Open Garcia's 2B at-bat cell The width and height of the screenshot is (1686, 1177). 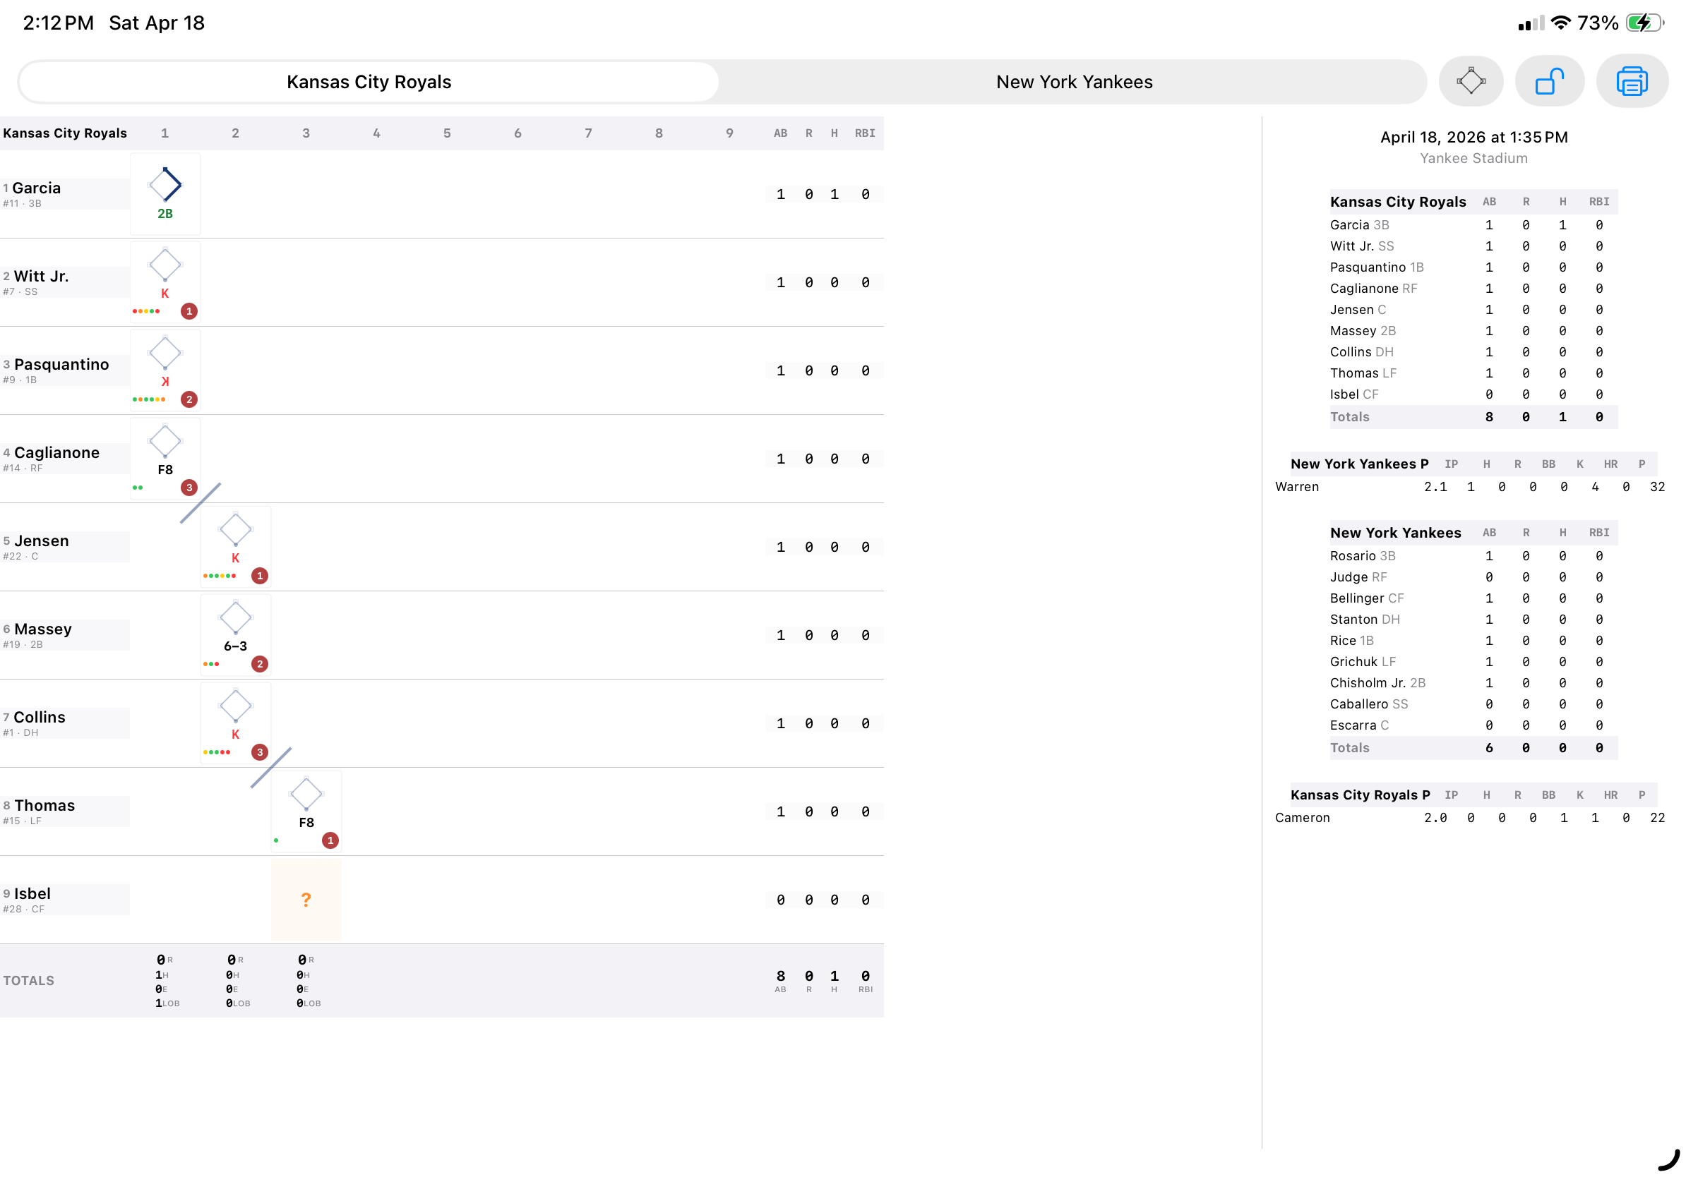click(165, 194)
